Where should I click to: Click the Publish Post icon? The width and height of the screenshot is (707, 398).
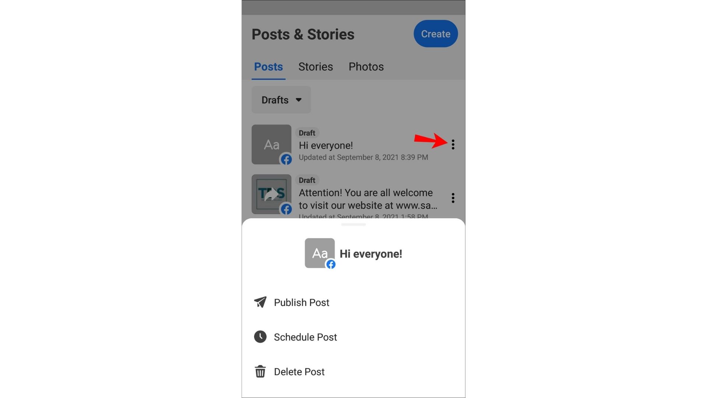[x=261, y=302]
